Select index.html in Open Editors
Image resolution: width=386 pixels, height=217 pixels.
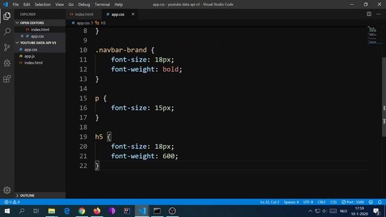click(40, 30)
